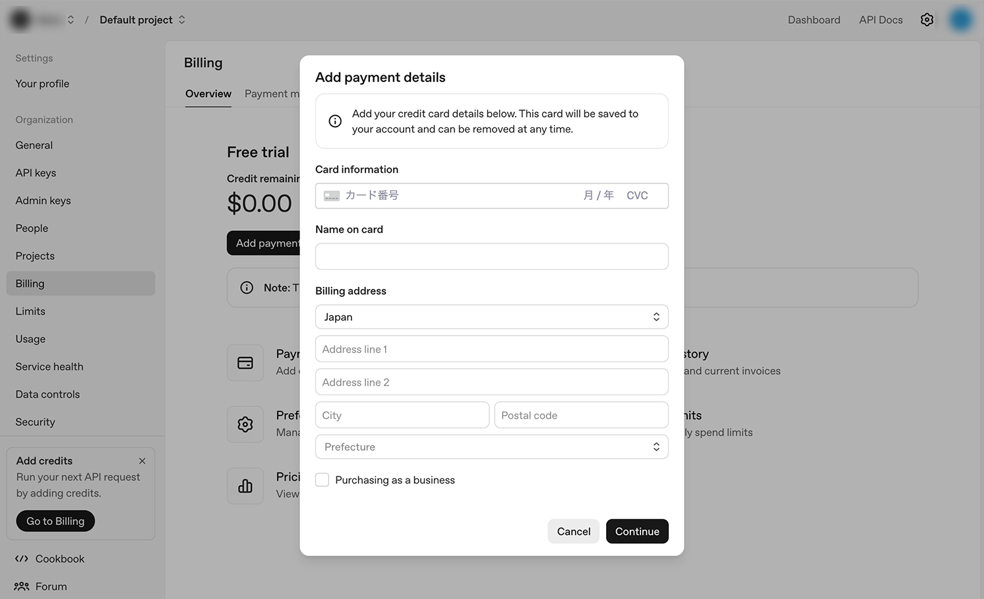Enable Purchasing as a business checkbox
Screen dimensions: 984x599
[x=323, y=480]
